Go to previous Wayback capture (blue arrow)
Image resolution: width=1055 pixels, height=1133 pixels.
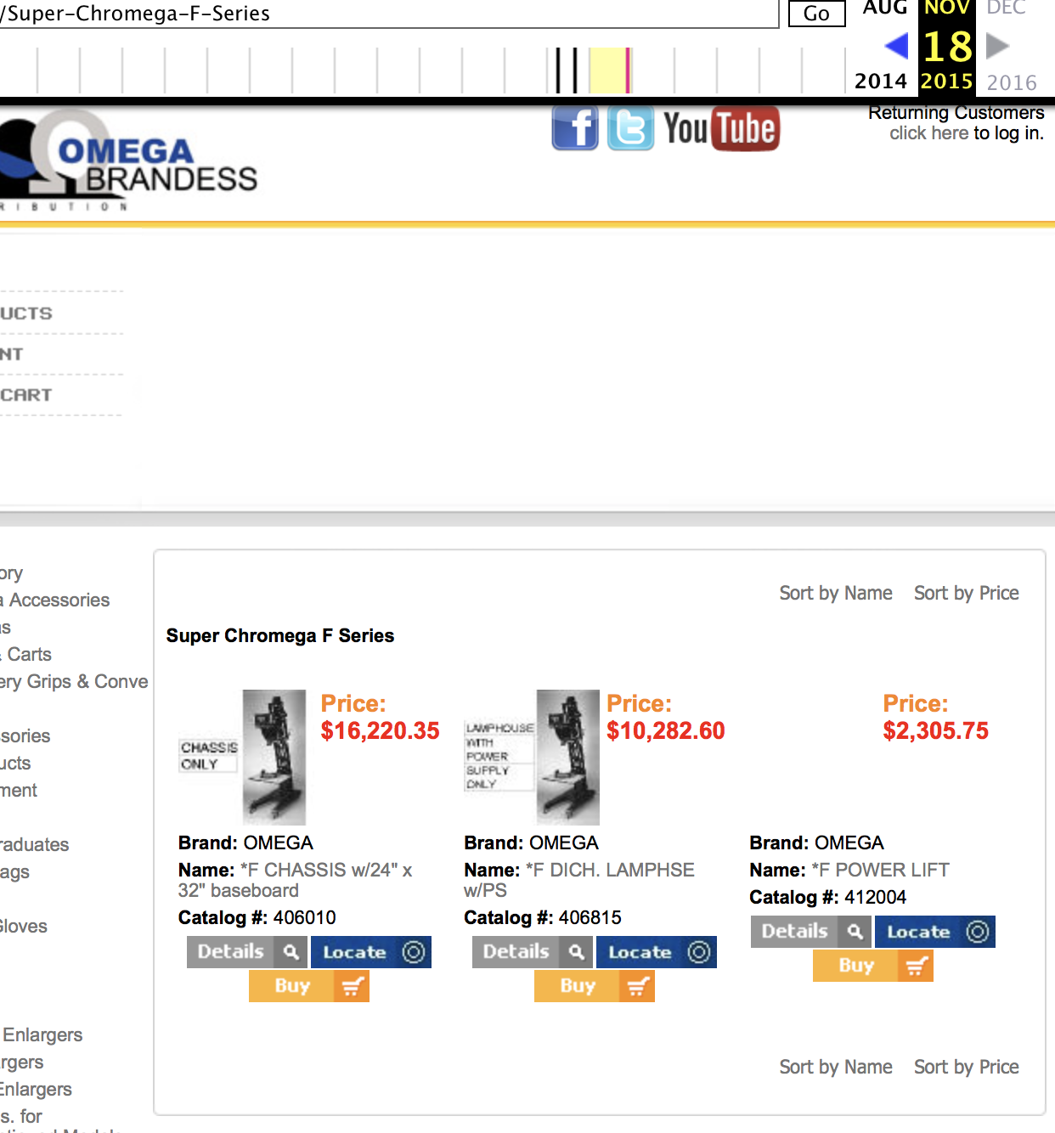(x=896, y=46)
